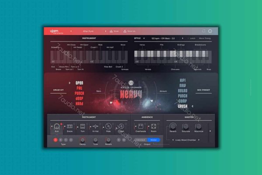The width and height of the screenshot is (262, 175).
Task: Click the Amount control marker
Action: [152, 101]
